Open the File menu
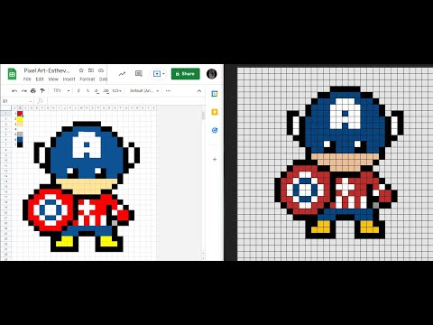 point(27,79)
